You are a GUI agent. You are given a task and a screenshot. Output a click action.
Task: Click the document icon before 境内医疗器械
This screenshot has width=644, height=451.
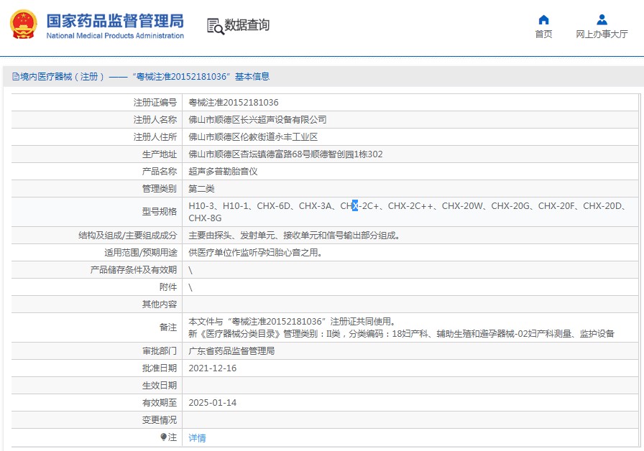16,76
